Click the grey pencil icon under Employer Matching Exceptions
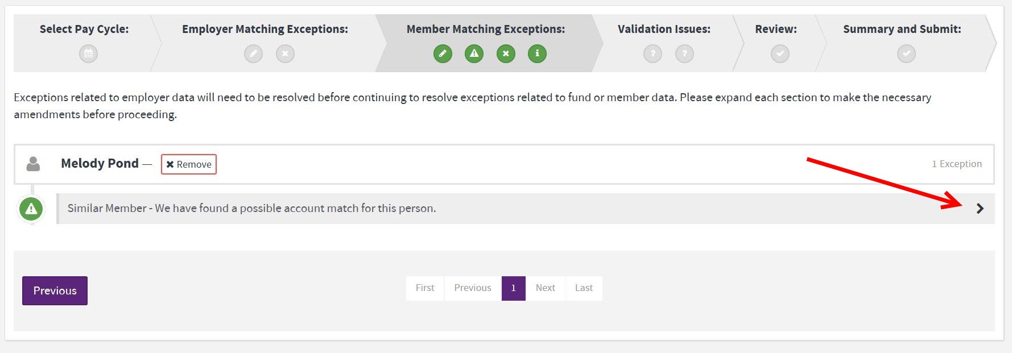1012x353 pixels. coord(253,54)
